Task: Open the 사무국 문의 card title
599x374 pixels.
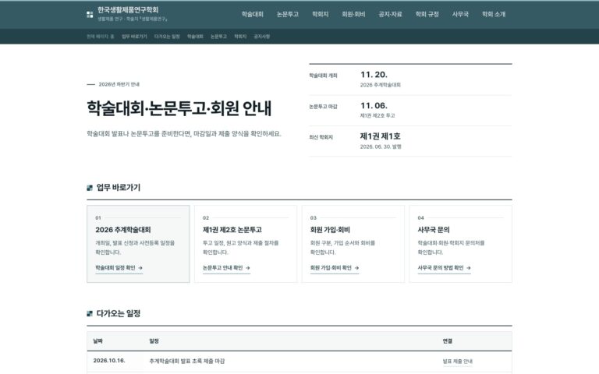Action: pos(434,230)
